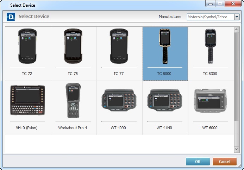Choose the WT 4090 wearable terminal
Image resolution: width=244 pixels, height=170 pixels.
coord(118,100)
